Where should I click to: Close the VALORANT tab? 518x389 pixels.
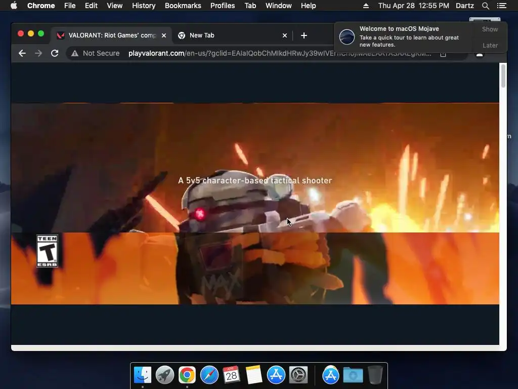point(164,35)
